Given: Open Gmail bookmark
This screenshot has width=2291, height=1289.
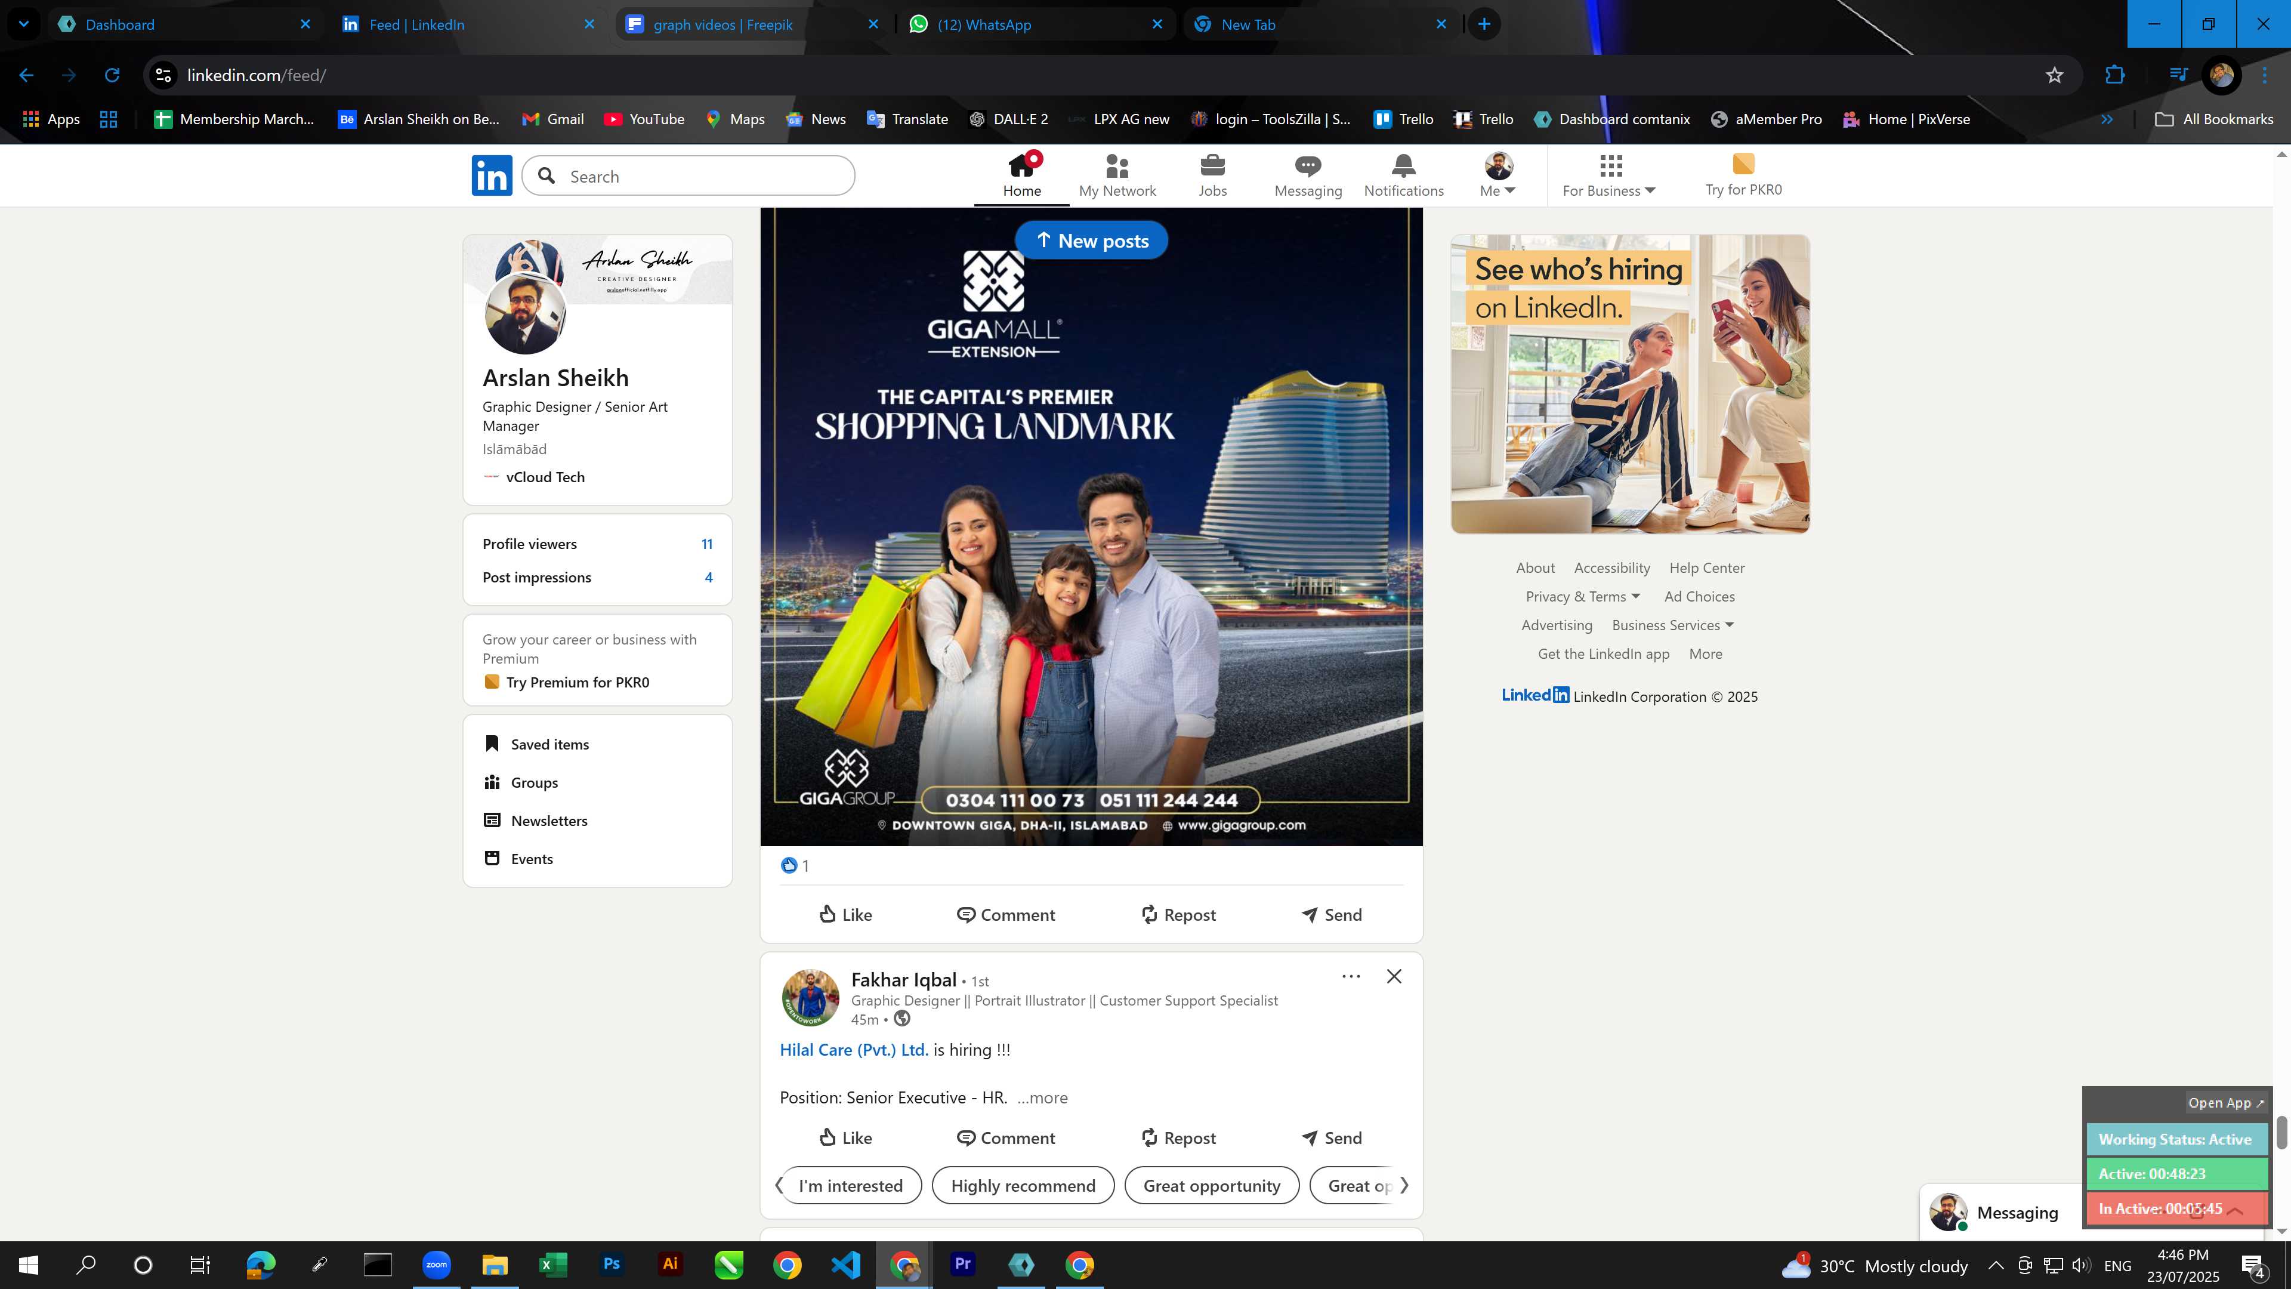Looking at the screenshot, I should [x=552, y=119].
